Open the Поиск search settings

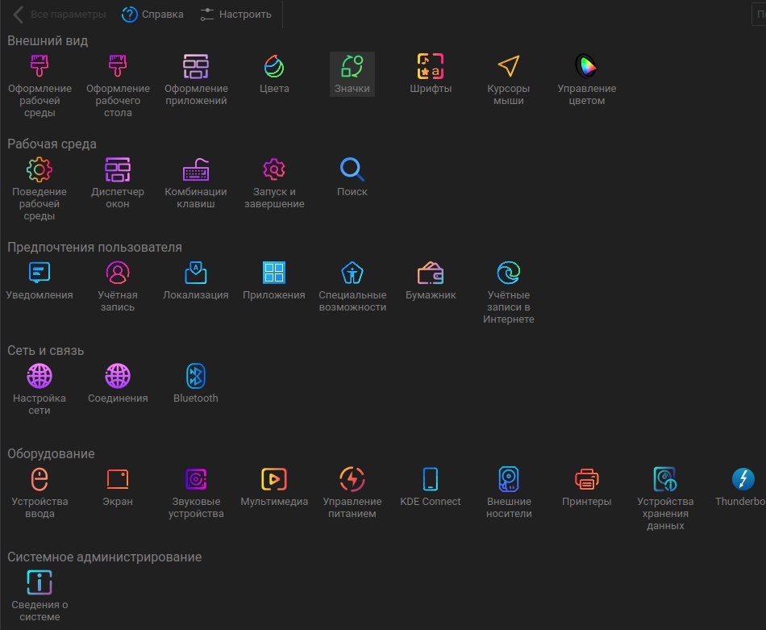point(352,177)
